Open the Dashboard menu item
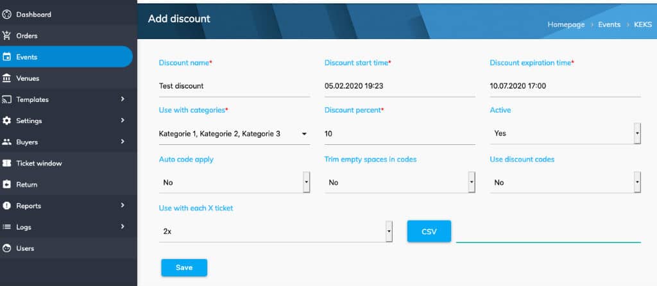 click(67, 14)
